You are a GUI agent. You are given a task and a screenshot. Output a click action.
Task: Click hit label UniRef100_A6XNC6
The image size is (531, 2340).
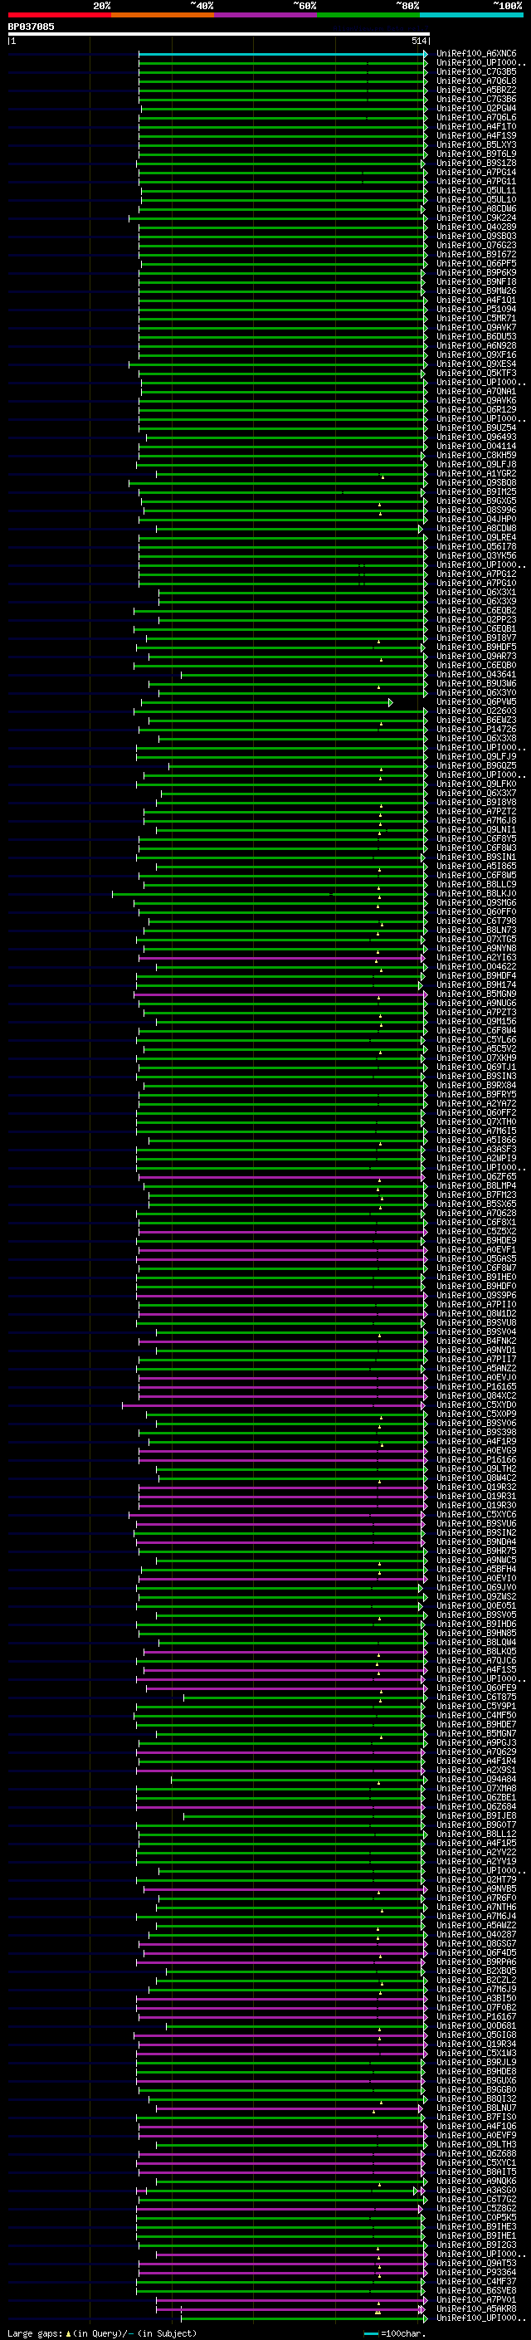[x=475, y=54]
